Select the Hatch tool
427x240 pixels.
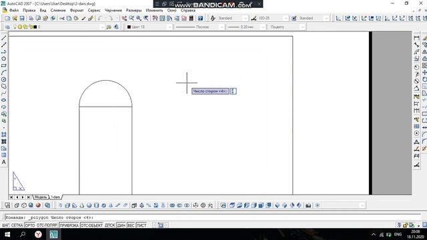coord(3,135)
